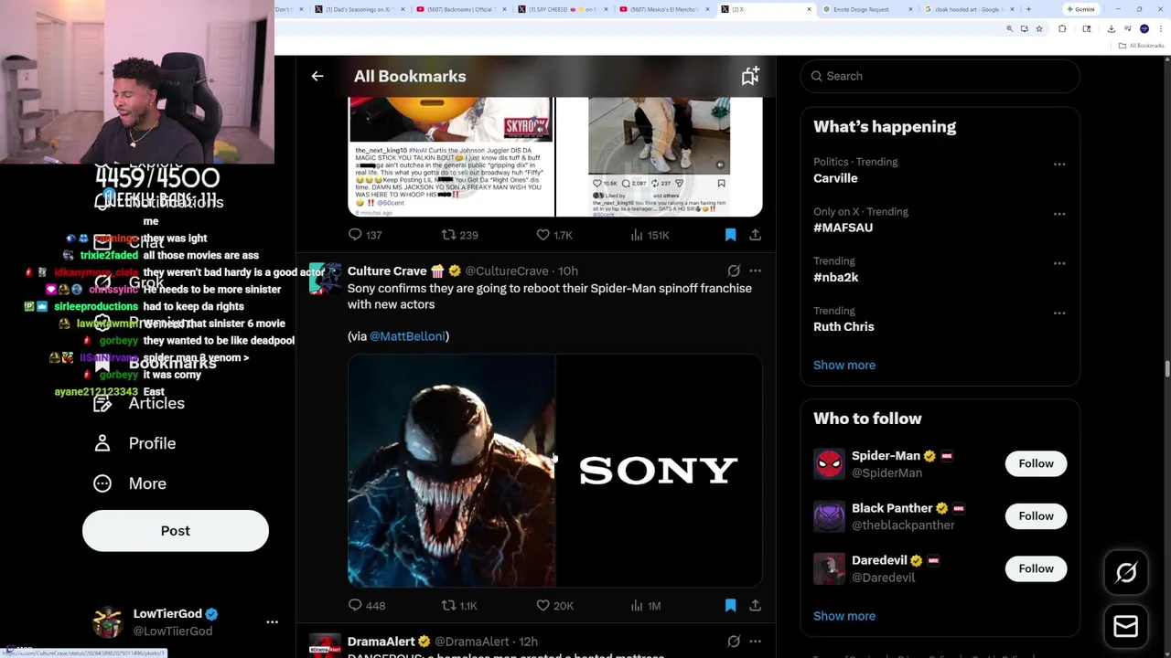This screenshot has width=1171, height=658.
Task: Open the Ruth Chris trending topic
Action: tap(940, 318)
